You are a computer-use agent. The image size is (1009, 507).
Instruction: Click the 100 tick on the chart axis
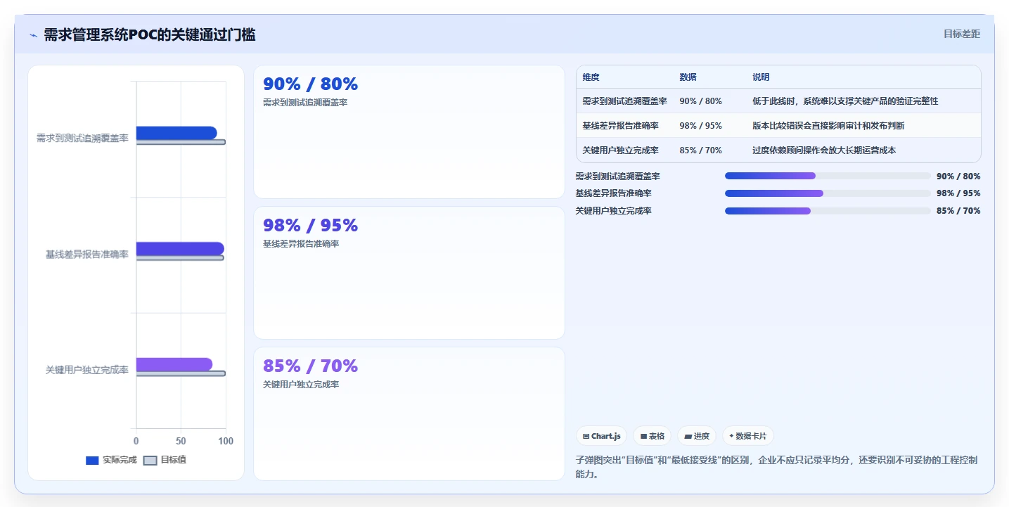pos(226,441)
